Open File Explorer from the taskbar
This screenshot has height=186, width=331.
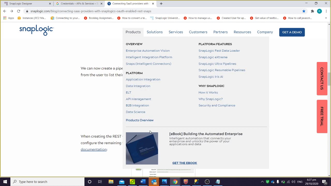(x=111, y=182)
